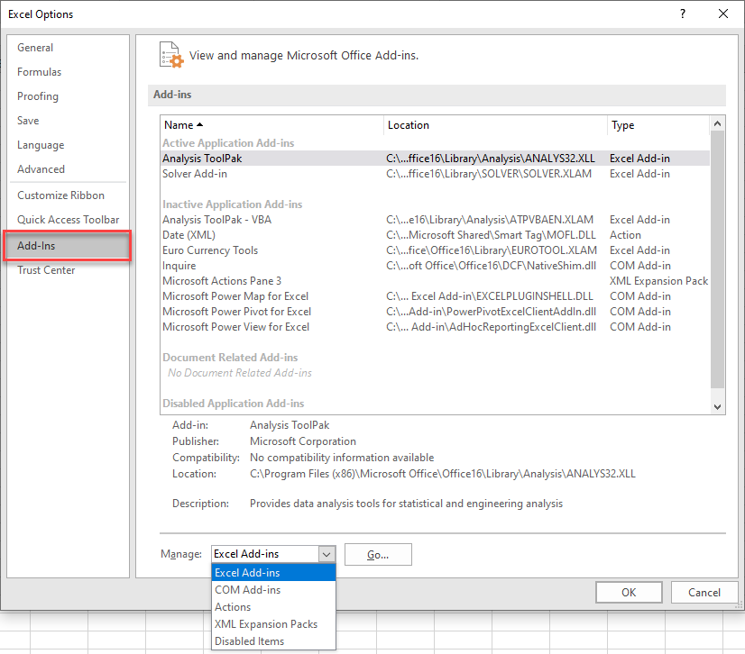Choose Excel Add-ins from Manage list

click(273, 572)
